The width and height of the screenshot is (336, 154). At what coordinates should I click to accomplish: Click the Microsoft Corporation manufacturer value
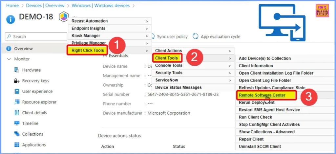point(169,113)
